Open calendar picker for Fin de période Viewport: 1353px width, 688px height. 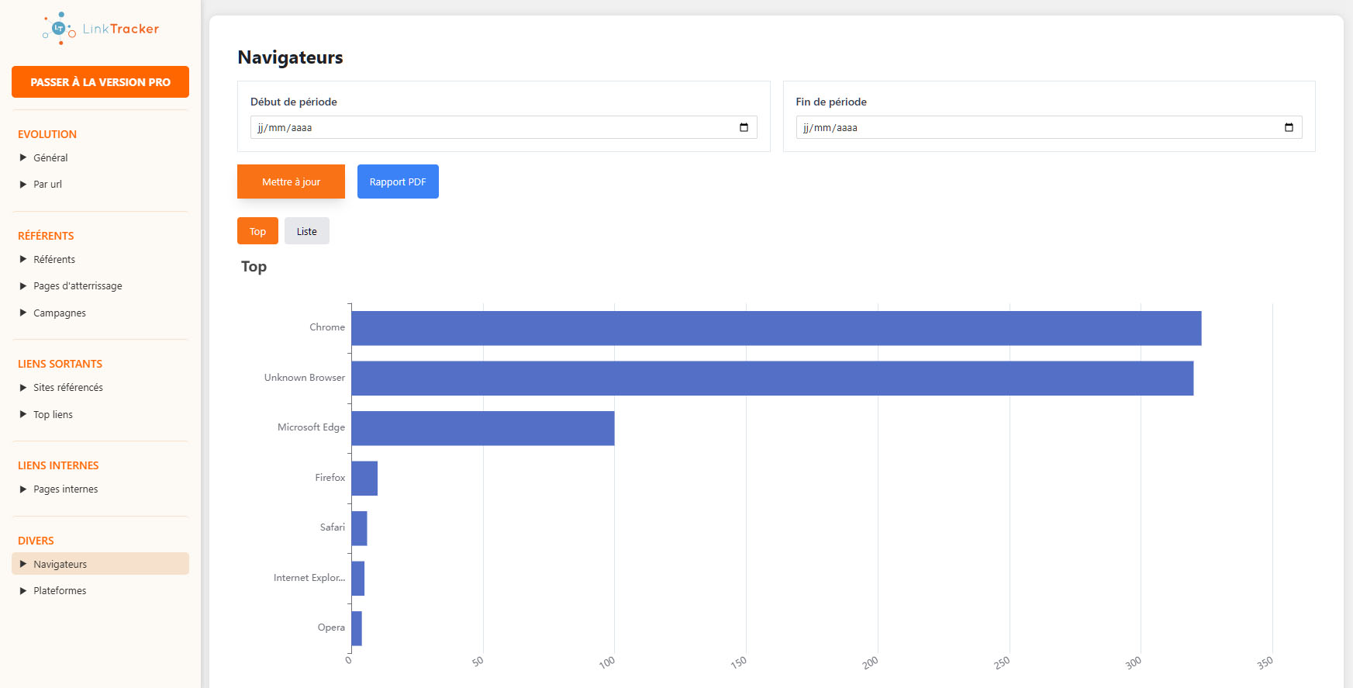pos(1289,127)
